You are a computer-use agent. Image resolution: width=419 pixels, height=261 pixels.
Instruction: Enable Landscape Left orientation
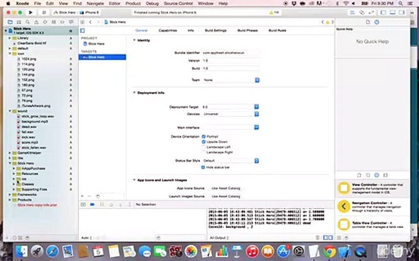point(204,147)
